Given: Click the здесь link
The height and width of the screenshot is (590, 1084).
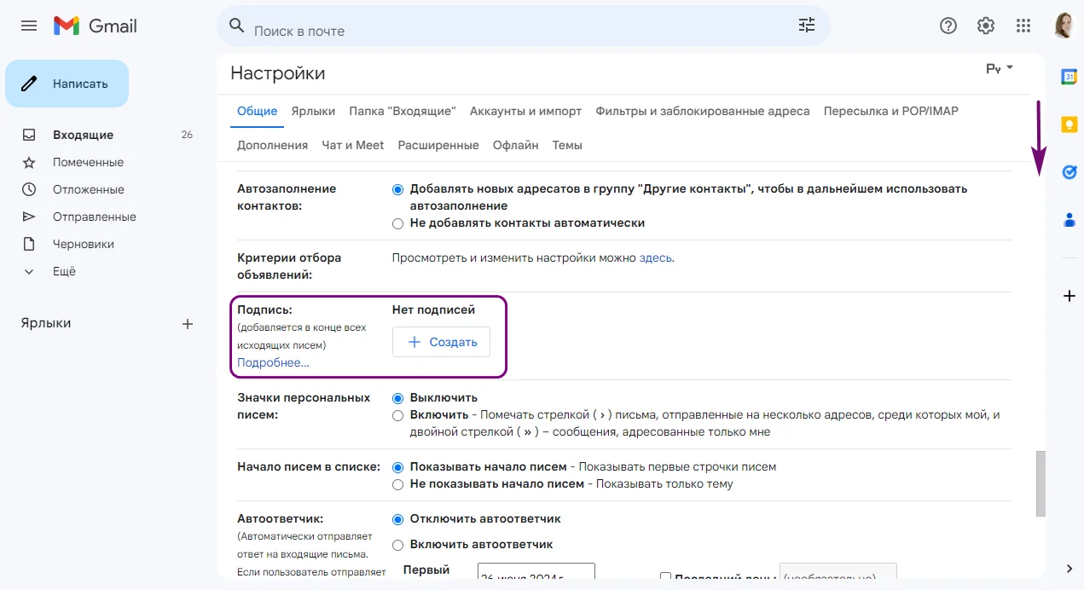Looking at the screenshot, I should (x=655, y=257).
